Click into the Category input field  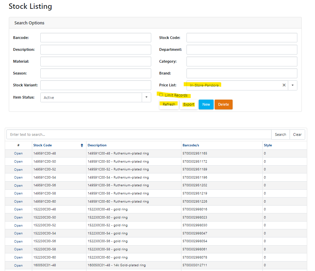(242, 61)
